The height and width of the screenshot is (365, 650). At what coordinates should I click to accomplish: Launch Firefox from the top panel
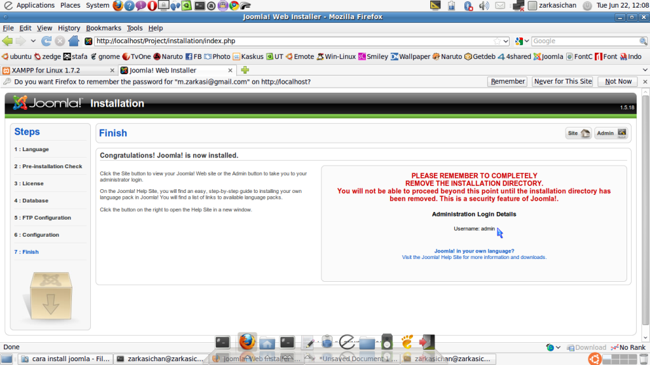pos(118,5)
